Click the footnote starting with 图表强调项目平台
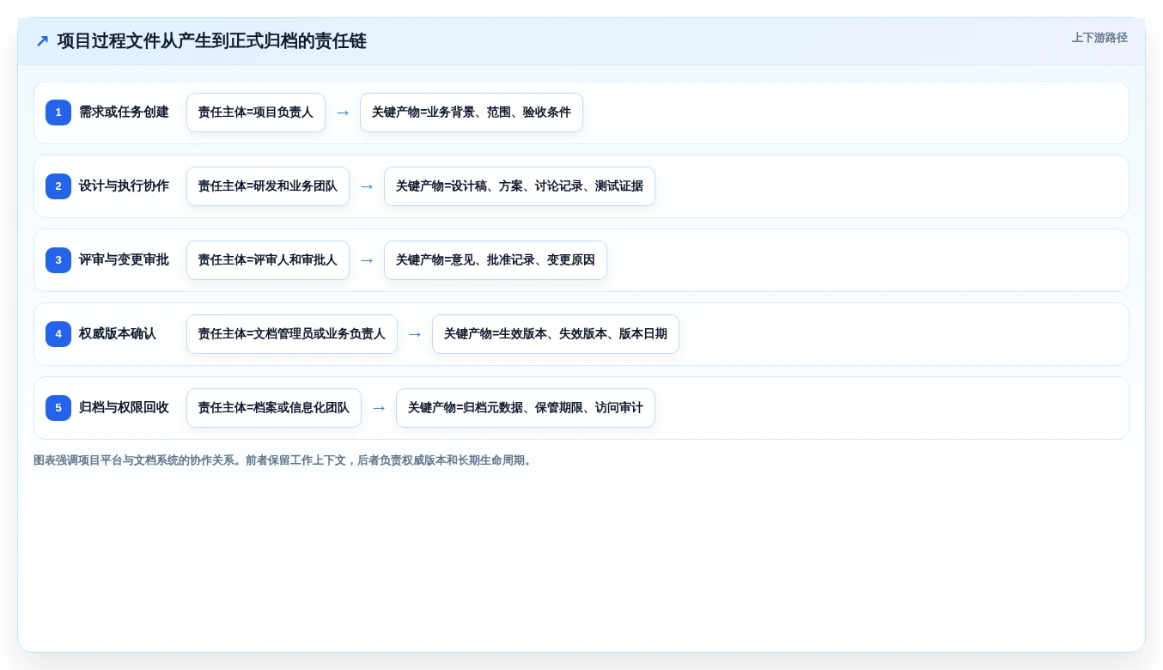1163x670 pixels. click(x=284, y=460)
